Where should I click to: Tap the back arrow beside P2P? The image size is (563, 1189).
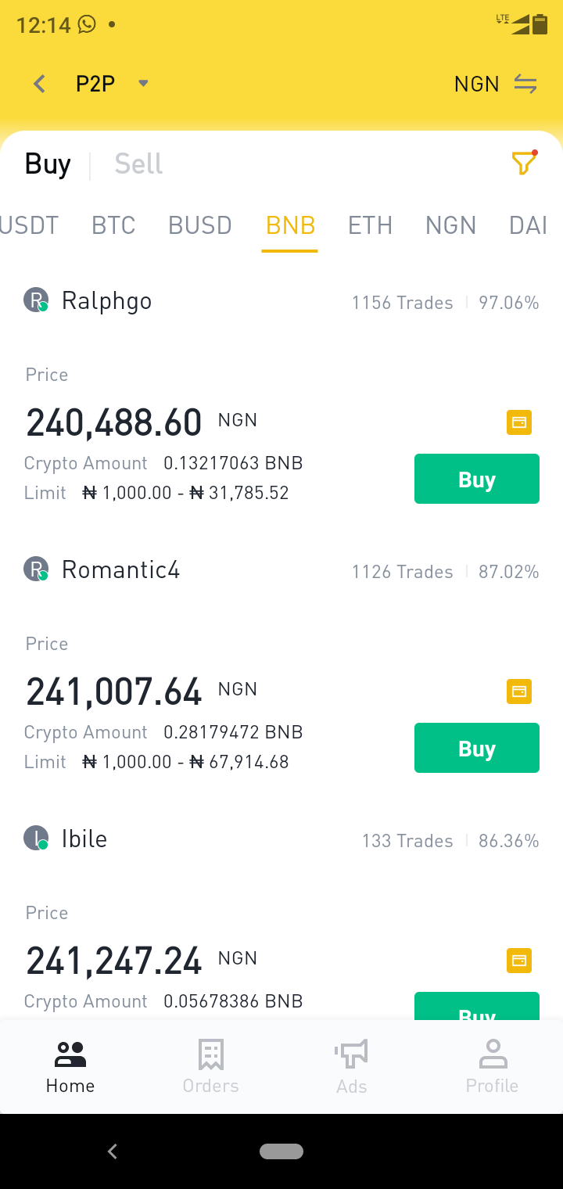click(40, 84)
